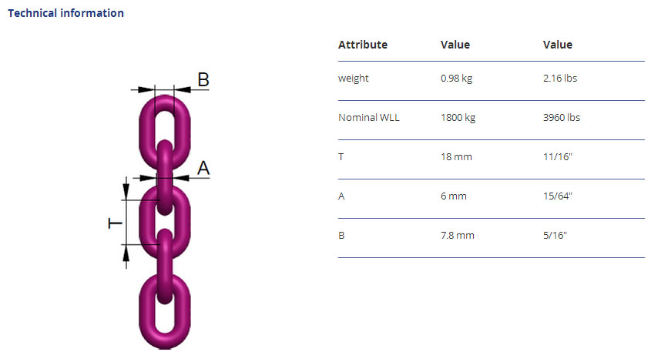This screenshot has width=651, height=362.
Task: Select the 11/16" value cell
Action: pos(557,157)
